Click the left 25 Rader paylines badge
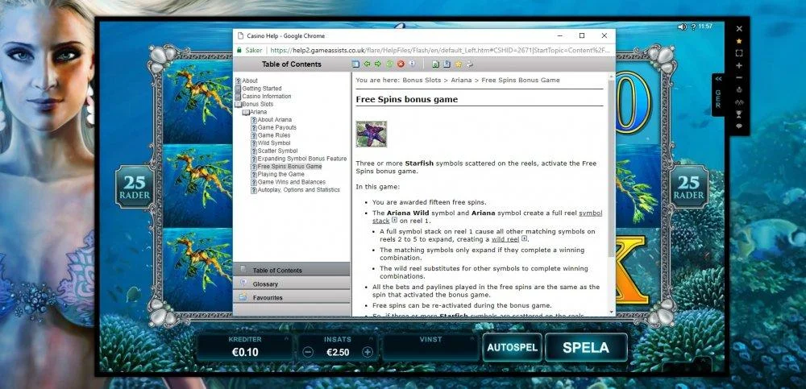Viewport: 806px width, 389px height. click(135, 187)
